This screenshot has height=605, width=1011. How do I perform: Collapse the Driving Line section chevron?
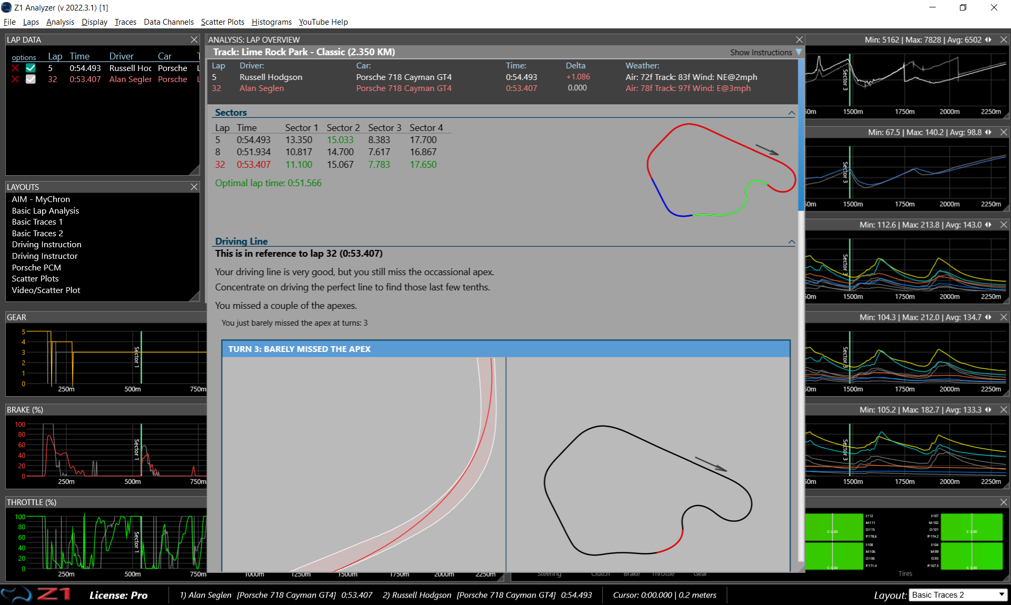coord(791,242)
